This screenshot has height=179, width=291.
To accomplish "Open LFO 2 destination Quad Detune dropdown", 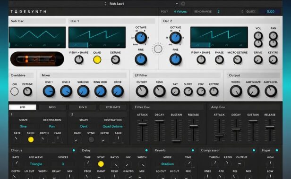I will [x=112, y=126].
